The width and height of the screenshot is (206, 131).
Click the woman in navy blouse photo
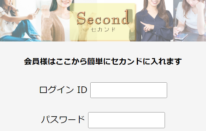click(x=154, y=21)
